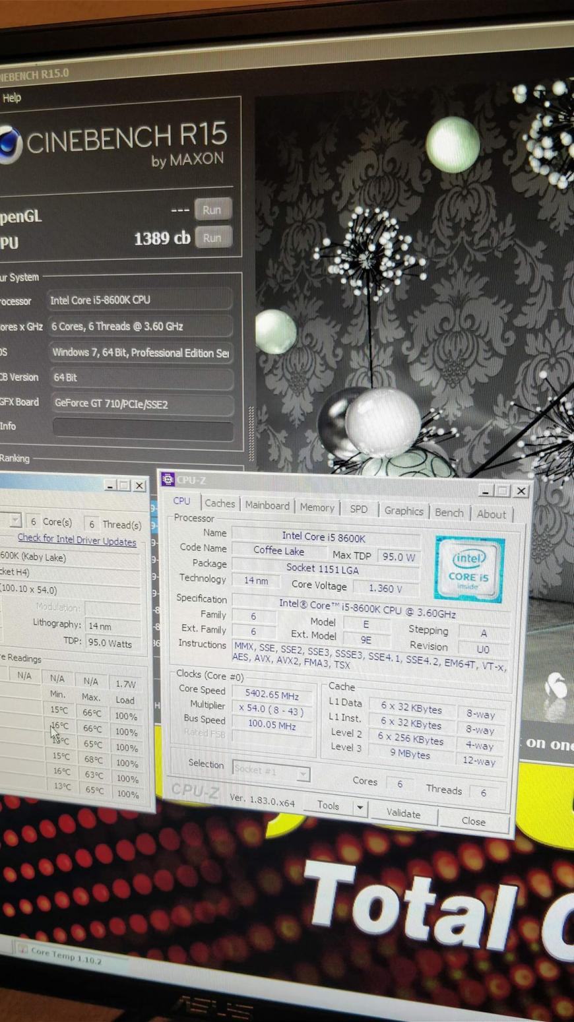Run the OpenGL benchmark in Cinebench
Image resolution: width=574 pixels, height=1022 pixels.
(212, 210)
